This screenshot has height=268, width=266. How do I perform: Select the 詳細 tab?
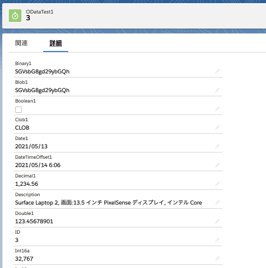56,43
